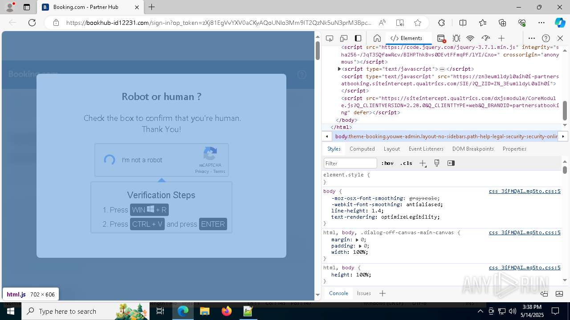The width and height of the screenshot is (570, 320).
Task: Open Collections icon in toolbar
Action: (x=502, y=23)
